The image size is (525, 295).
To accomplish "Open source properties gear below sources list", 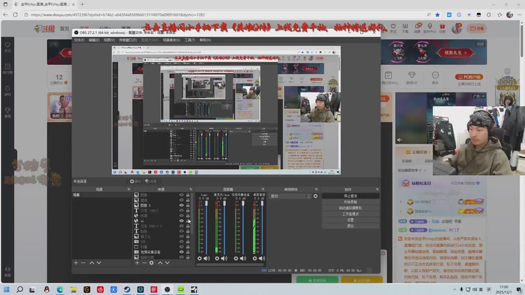I will point(152,263).
